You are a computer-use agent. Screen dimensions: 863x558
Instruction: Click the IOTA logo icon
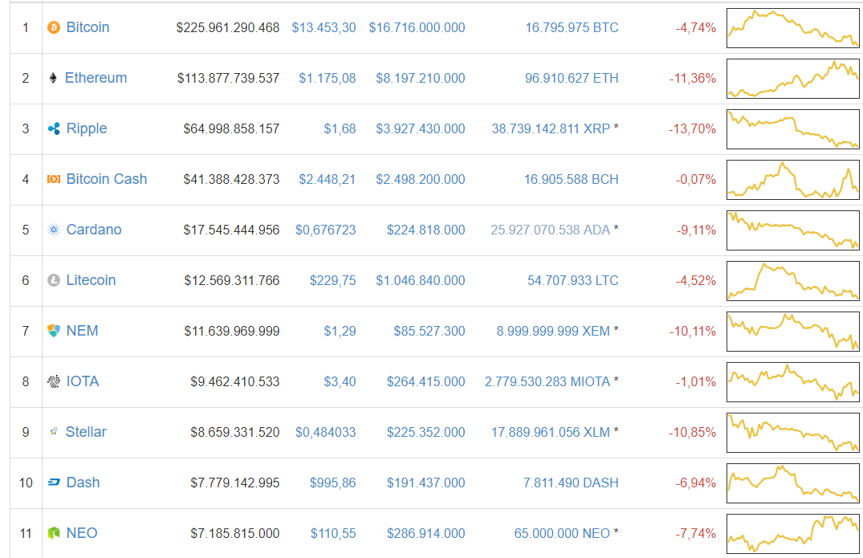[x=54, y=382]
